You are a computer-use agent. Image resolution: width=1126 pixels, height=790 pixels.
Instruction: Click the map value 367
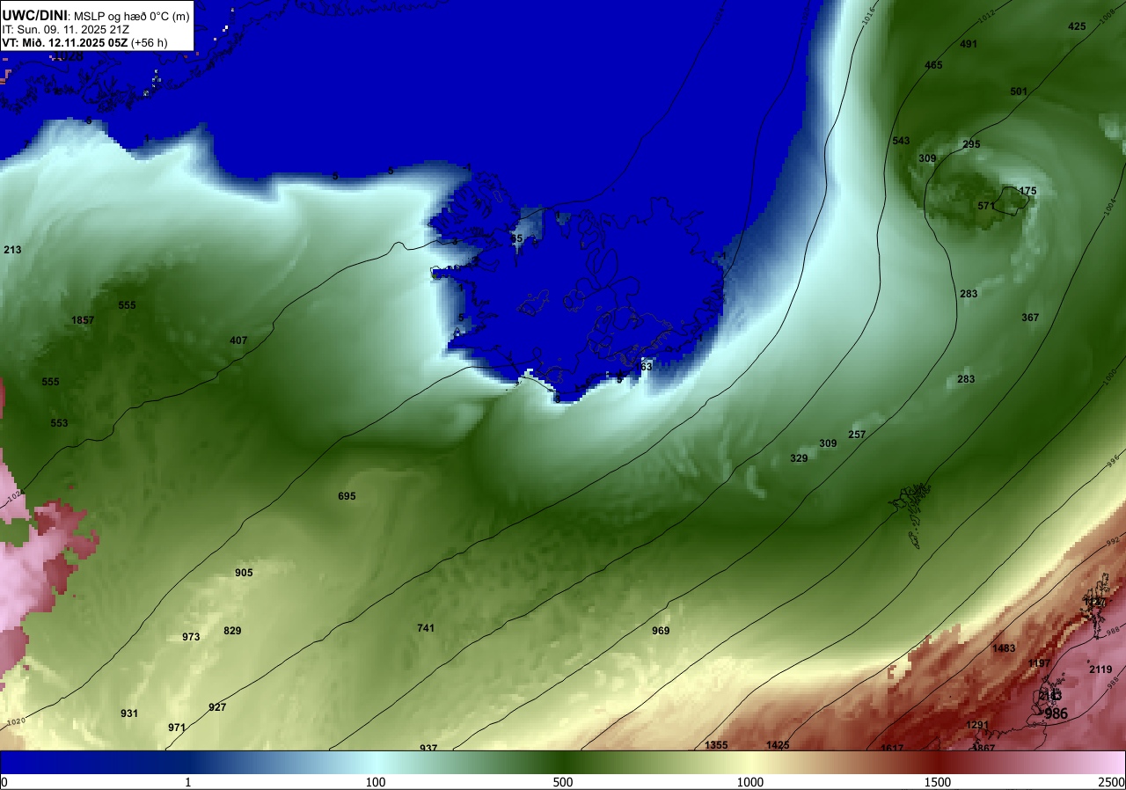point(1030,318)
